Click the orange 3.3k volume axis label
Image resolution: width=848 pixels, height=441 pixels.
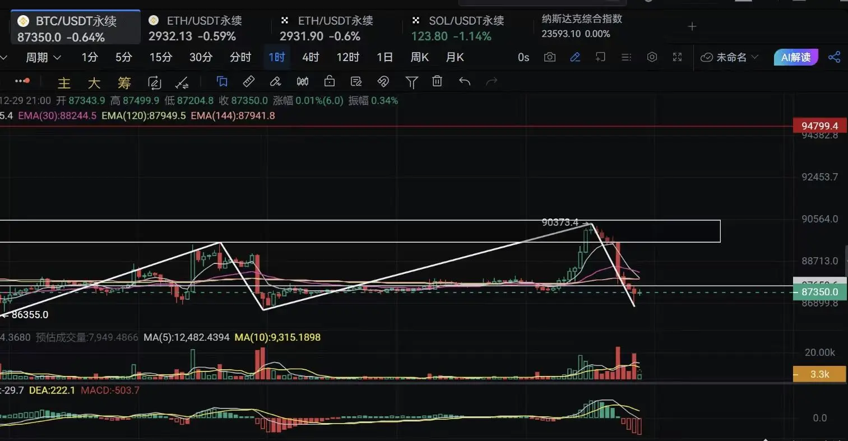tap(819, 374)
